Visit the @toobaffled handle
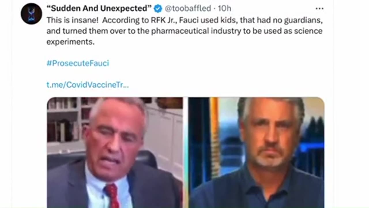 tap(188, 9)
